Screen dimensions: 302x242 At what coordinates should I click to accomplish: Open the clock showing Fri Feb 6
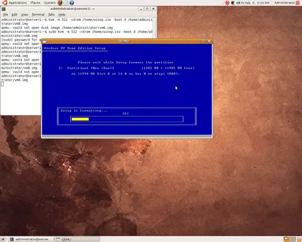[255, 3]
